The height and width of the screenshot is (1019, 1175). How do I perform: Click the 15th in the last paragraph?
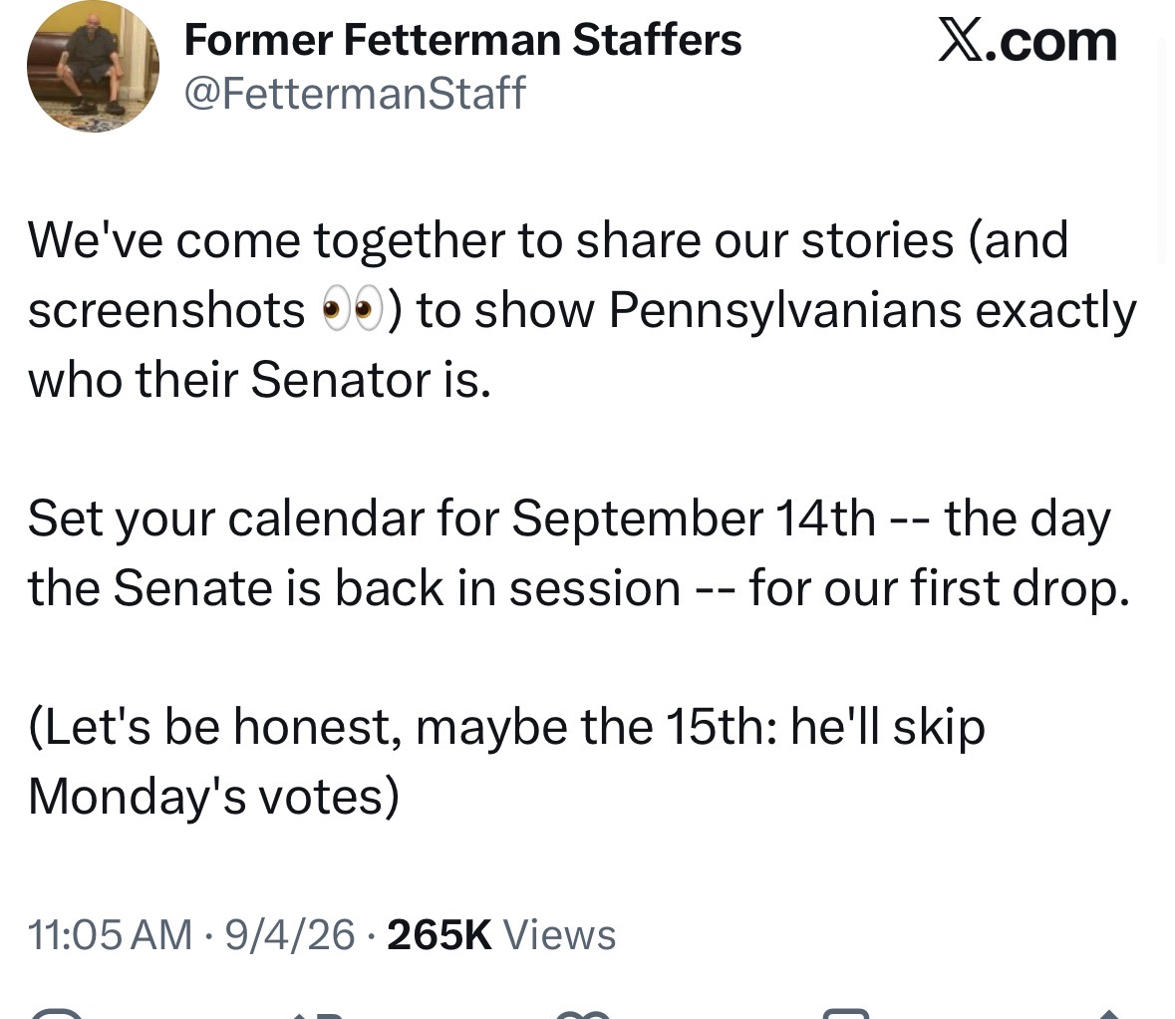click(721, 727)
